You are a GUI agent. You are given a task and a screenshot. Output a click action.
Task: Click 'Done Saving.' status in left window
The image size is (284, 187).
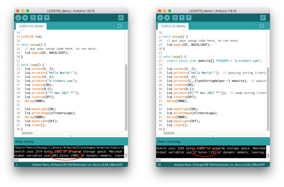tap(25, 142)
